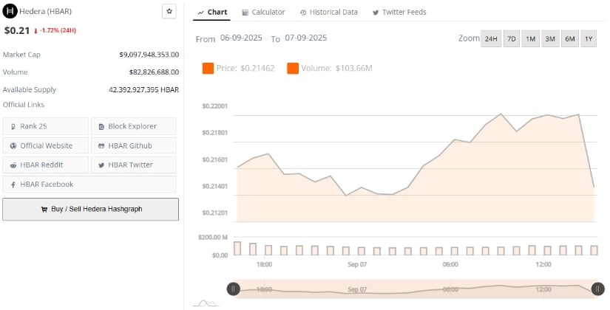Toggle the Price series legend swatch

(208, 69)
